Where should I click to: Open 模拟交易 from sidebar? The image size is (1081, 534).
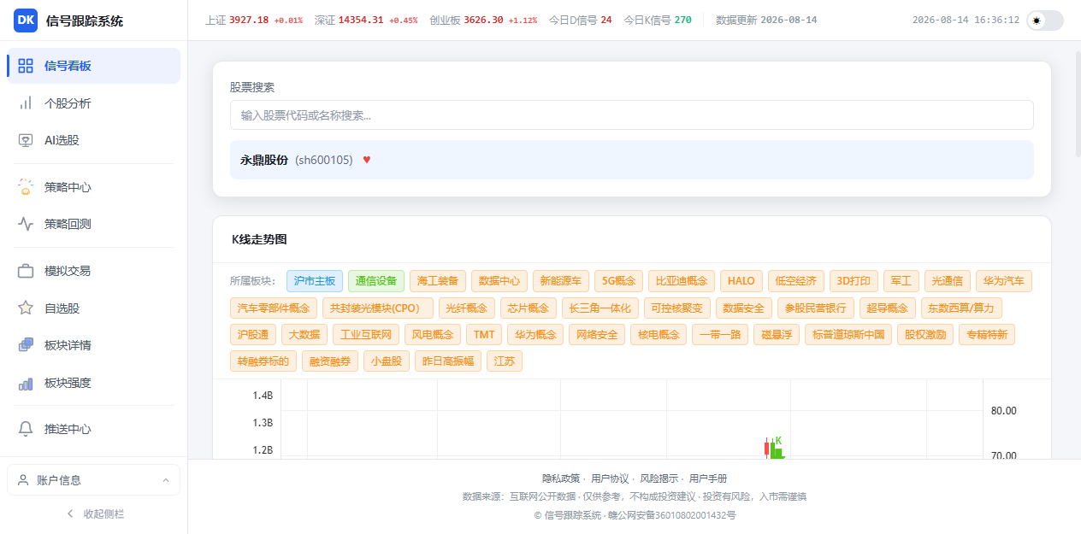93,271
